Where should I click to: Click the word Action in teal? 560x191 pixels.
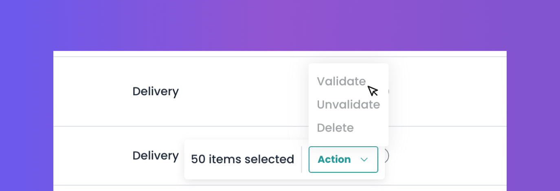pos(334,160)
